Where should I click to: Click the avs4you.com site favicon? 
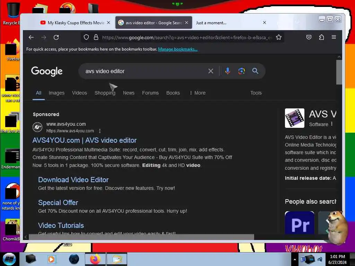(37, 127)
